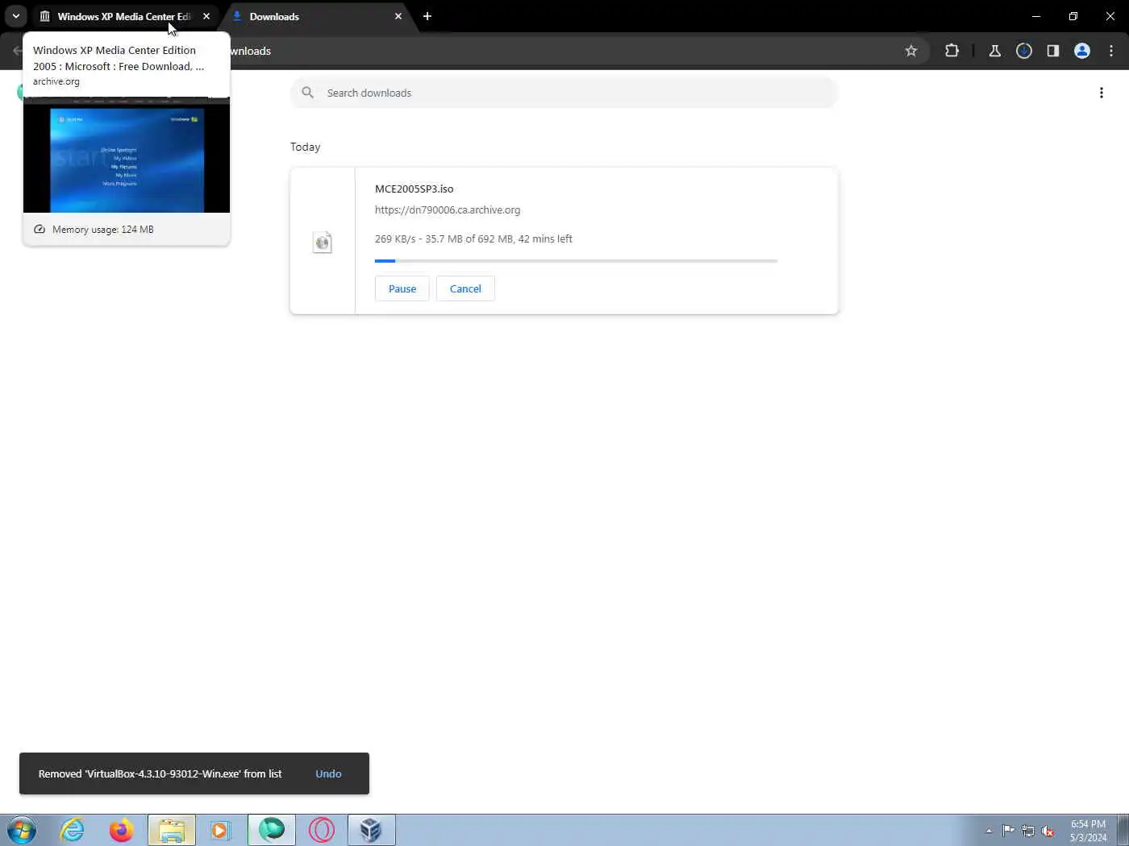Click the green-blue browser taskbar icon
Screen dimensions: 1129x846
[x=272, y=830]
